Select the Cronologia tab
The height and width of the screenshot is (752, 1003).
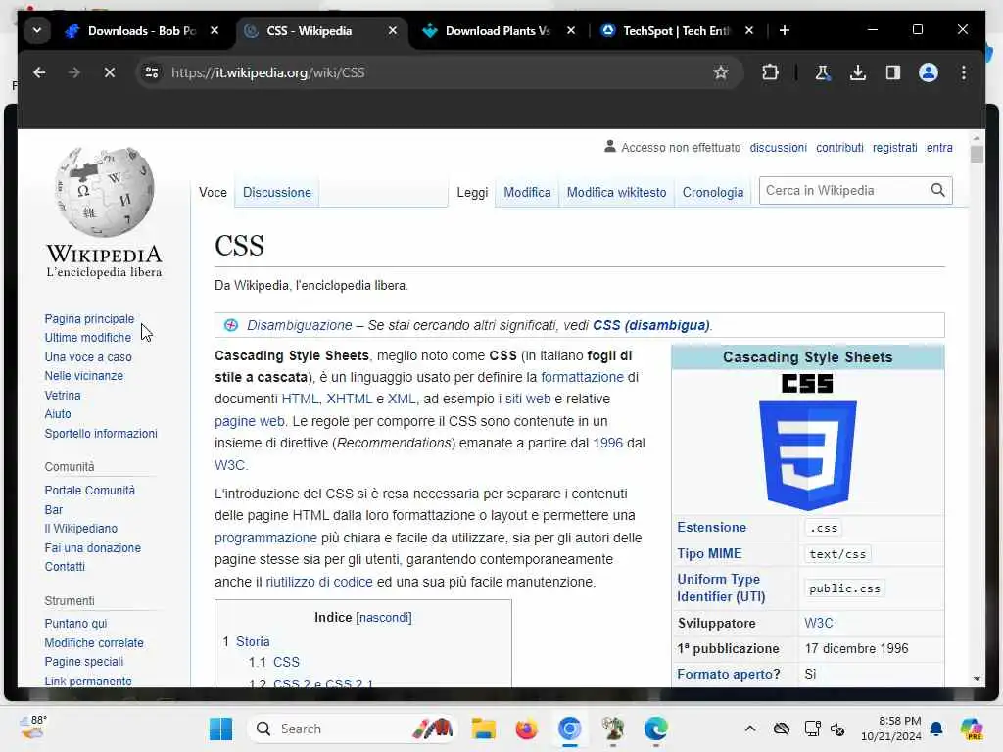(713, 193)
